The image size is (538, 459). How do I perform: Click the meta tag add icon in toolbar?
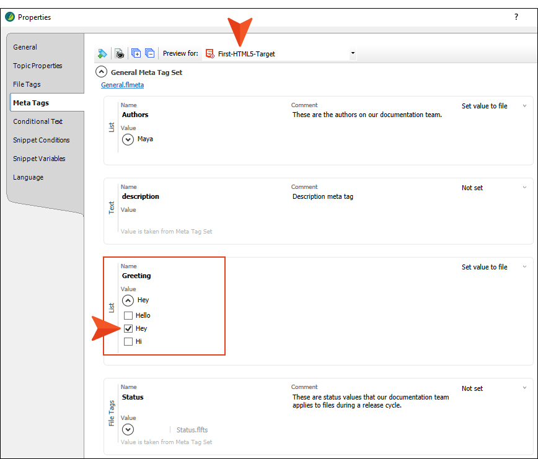[102, 53]
